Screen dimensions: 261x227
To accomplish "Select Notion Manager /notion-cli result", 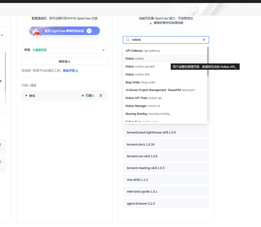I will click(x=165, y=106).
